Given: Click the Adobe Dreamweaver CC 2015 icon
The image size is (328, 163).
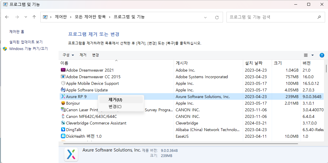Looking at the screenshot, I should 63,77.
